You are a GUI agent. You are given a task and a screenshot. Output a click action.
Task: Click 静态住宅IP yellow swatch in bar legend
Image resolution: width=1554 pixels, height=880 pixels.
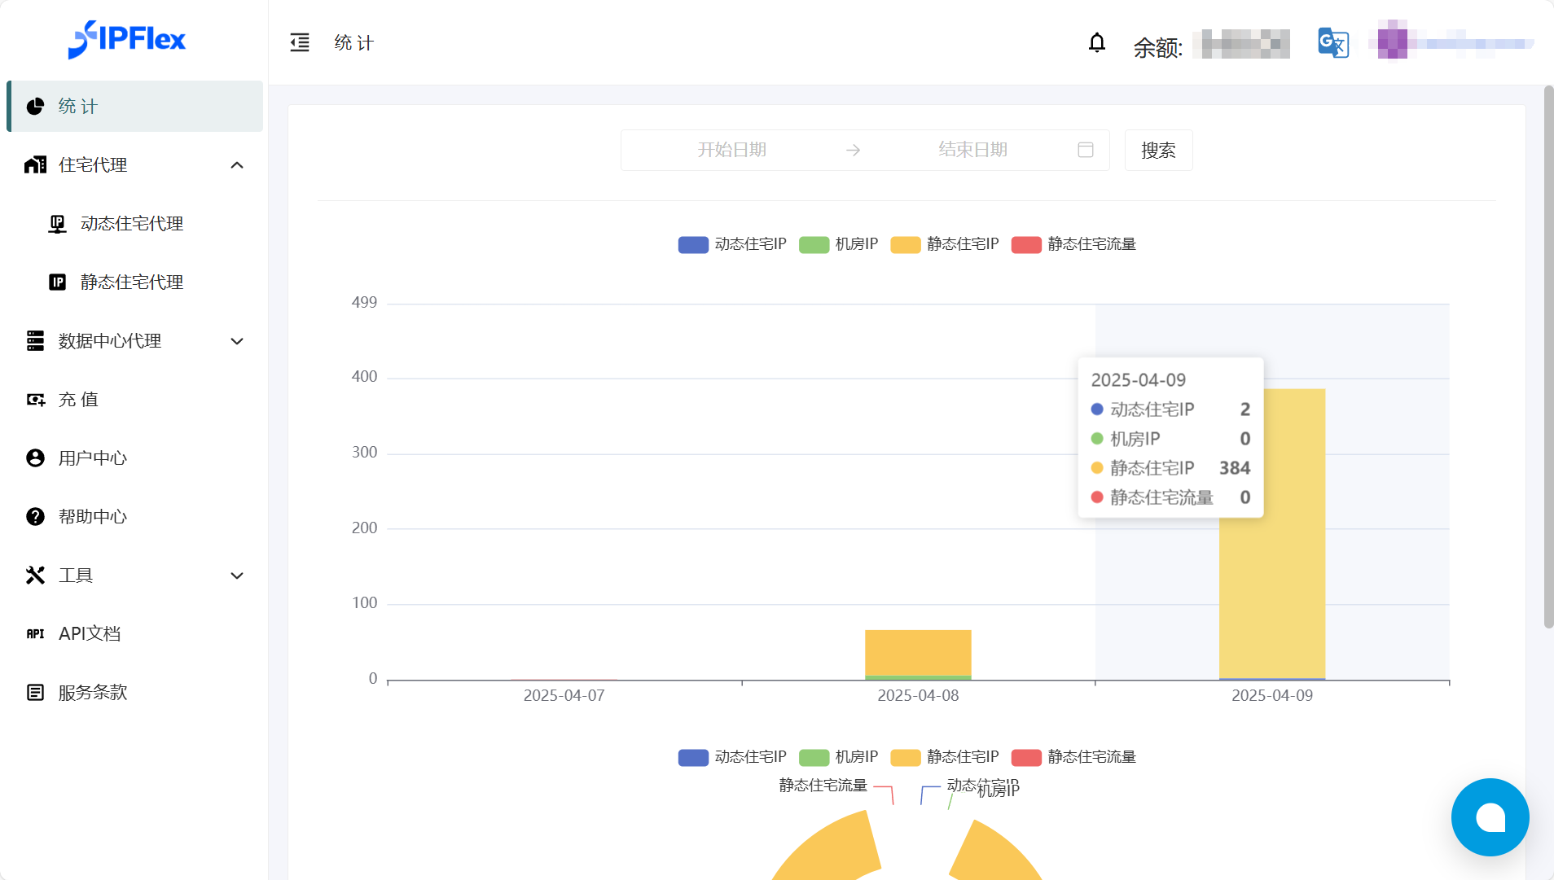pyautogui.click(x=905, y=245)
